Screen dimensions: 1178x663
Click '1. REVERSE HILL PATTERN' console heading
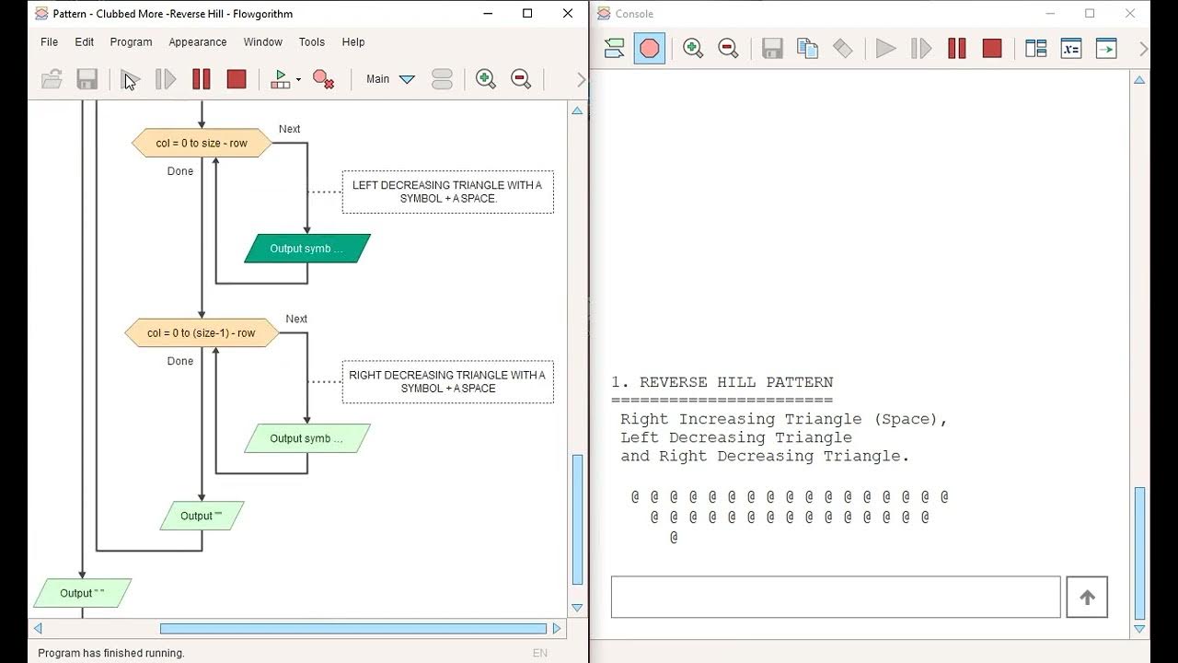click(722, 382)
